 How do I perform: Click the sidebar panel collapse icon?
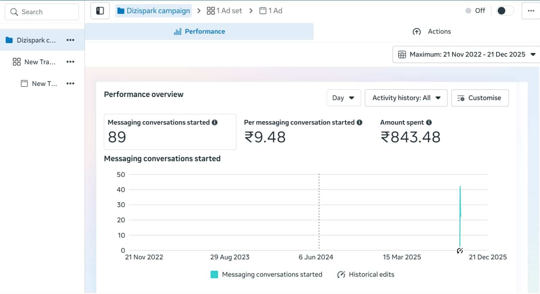pyautogui.click(x=100, y=11)
